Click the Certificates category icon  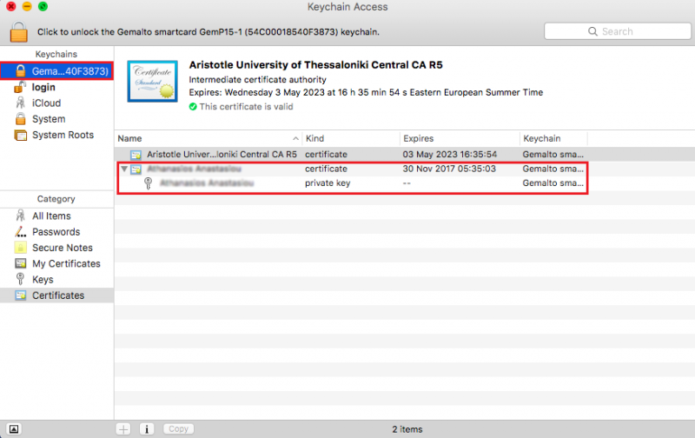pyautogui.click(x=20, y=295)
